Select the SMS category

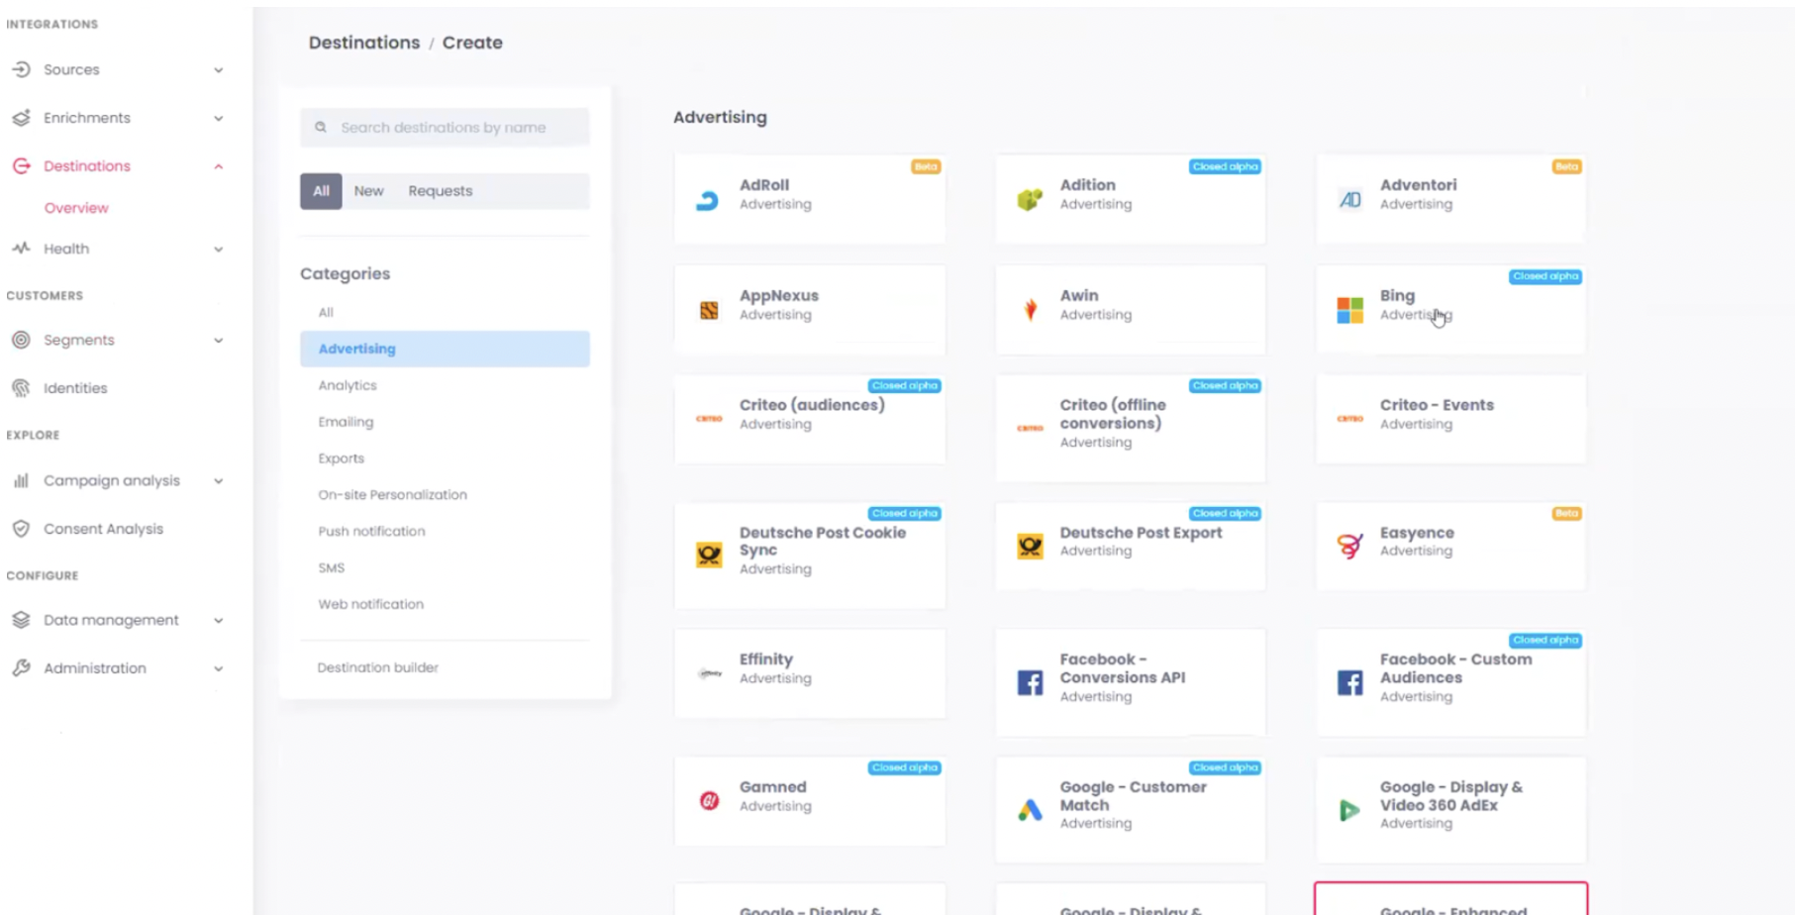point(332,567)
